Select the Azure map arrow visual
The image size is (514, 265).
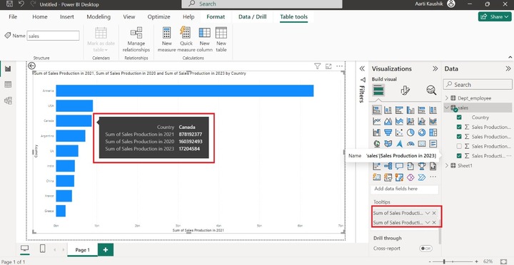399,144
